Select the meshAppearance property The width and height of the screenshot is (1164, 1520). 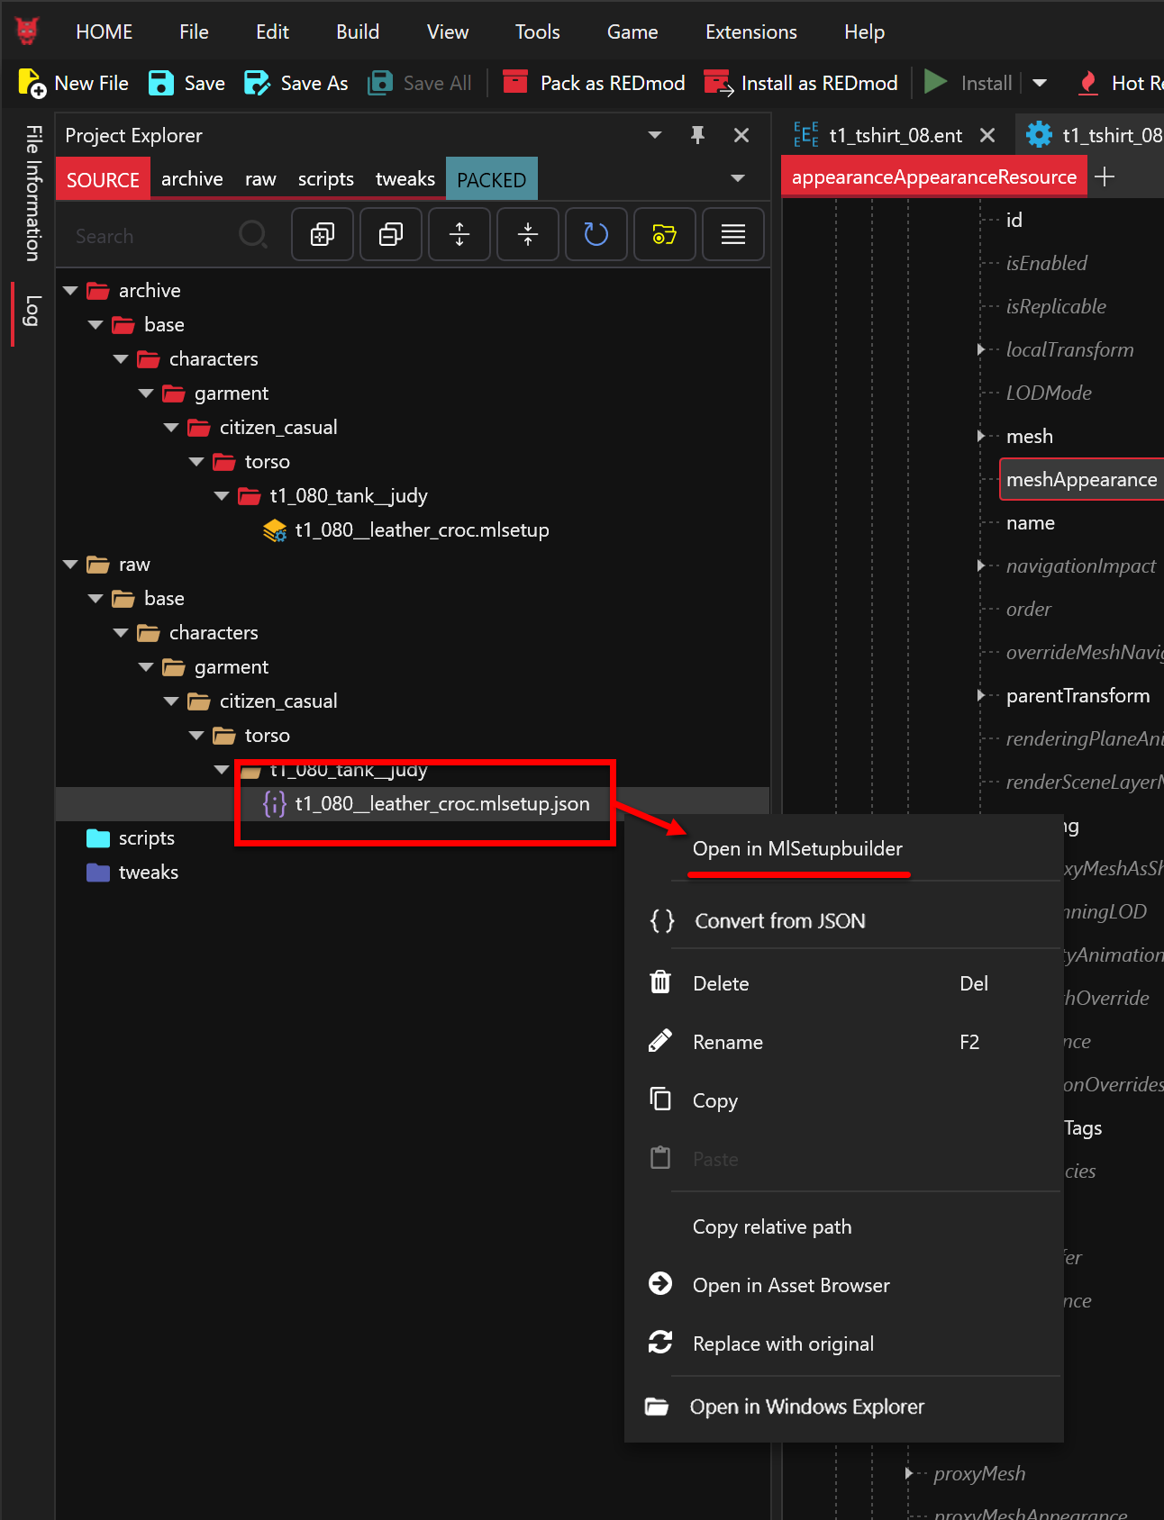tap(1081, 479)
